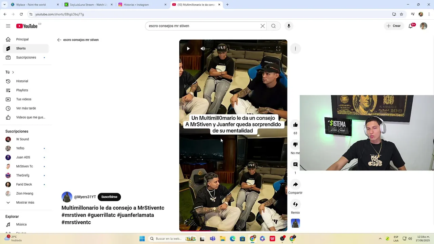Mute the Short's volume
The image size is (434, 244).
202,48
